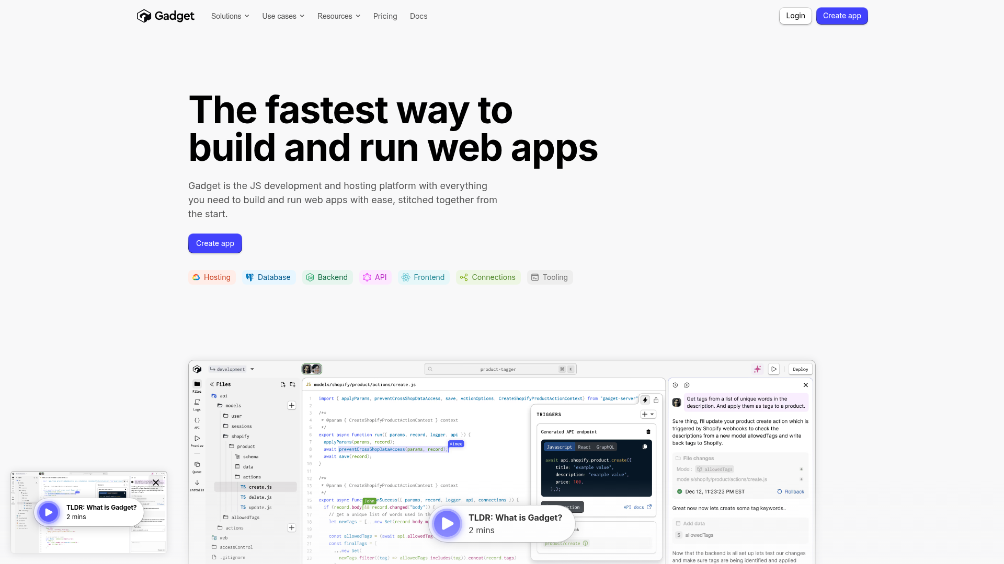This screenshot has height=564, width=1004.
Task: Choose the Frontend React icon chip
Action: (424, 277)
